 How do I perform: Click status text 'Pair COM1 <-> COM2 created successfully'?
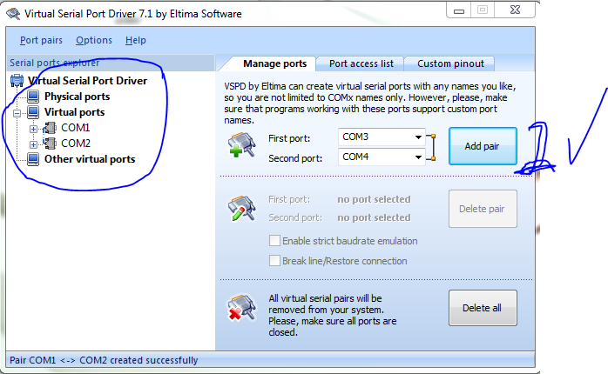[104, 360]
